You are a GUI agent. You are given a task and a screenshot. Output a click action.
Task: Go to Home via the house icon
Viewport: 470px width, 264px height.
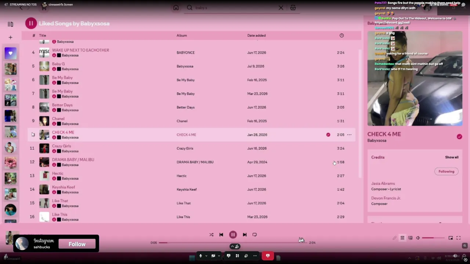click(176, 8)
